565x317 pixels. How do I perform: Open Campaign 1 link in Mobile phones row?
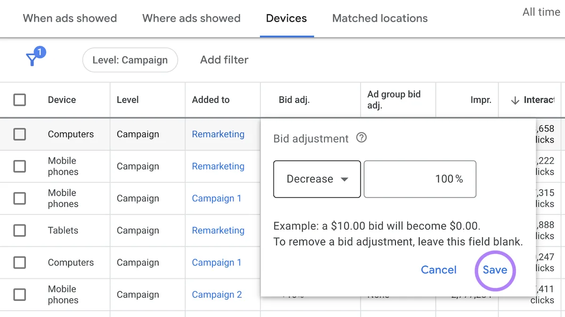pos(217,198)
